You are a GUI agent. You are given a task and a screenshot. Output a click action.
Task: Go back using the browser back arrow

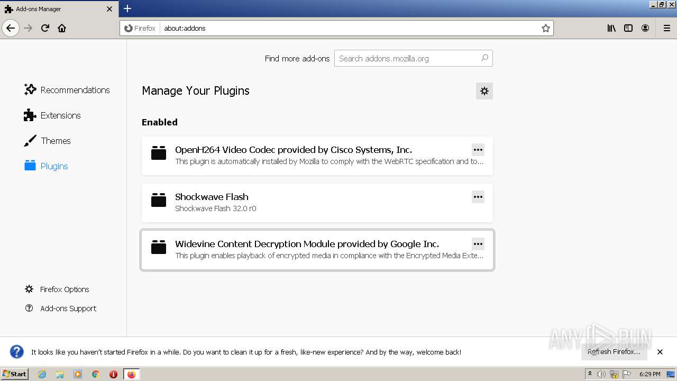[x=11, y=28]
